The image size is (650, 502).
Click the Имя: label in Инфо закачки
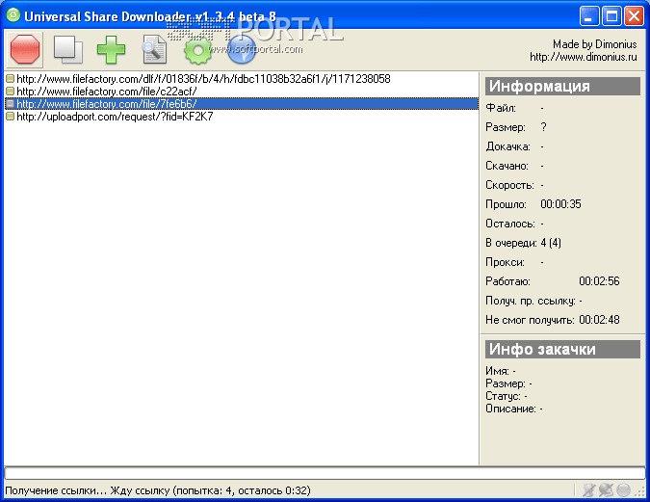(x=497, y=371)
